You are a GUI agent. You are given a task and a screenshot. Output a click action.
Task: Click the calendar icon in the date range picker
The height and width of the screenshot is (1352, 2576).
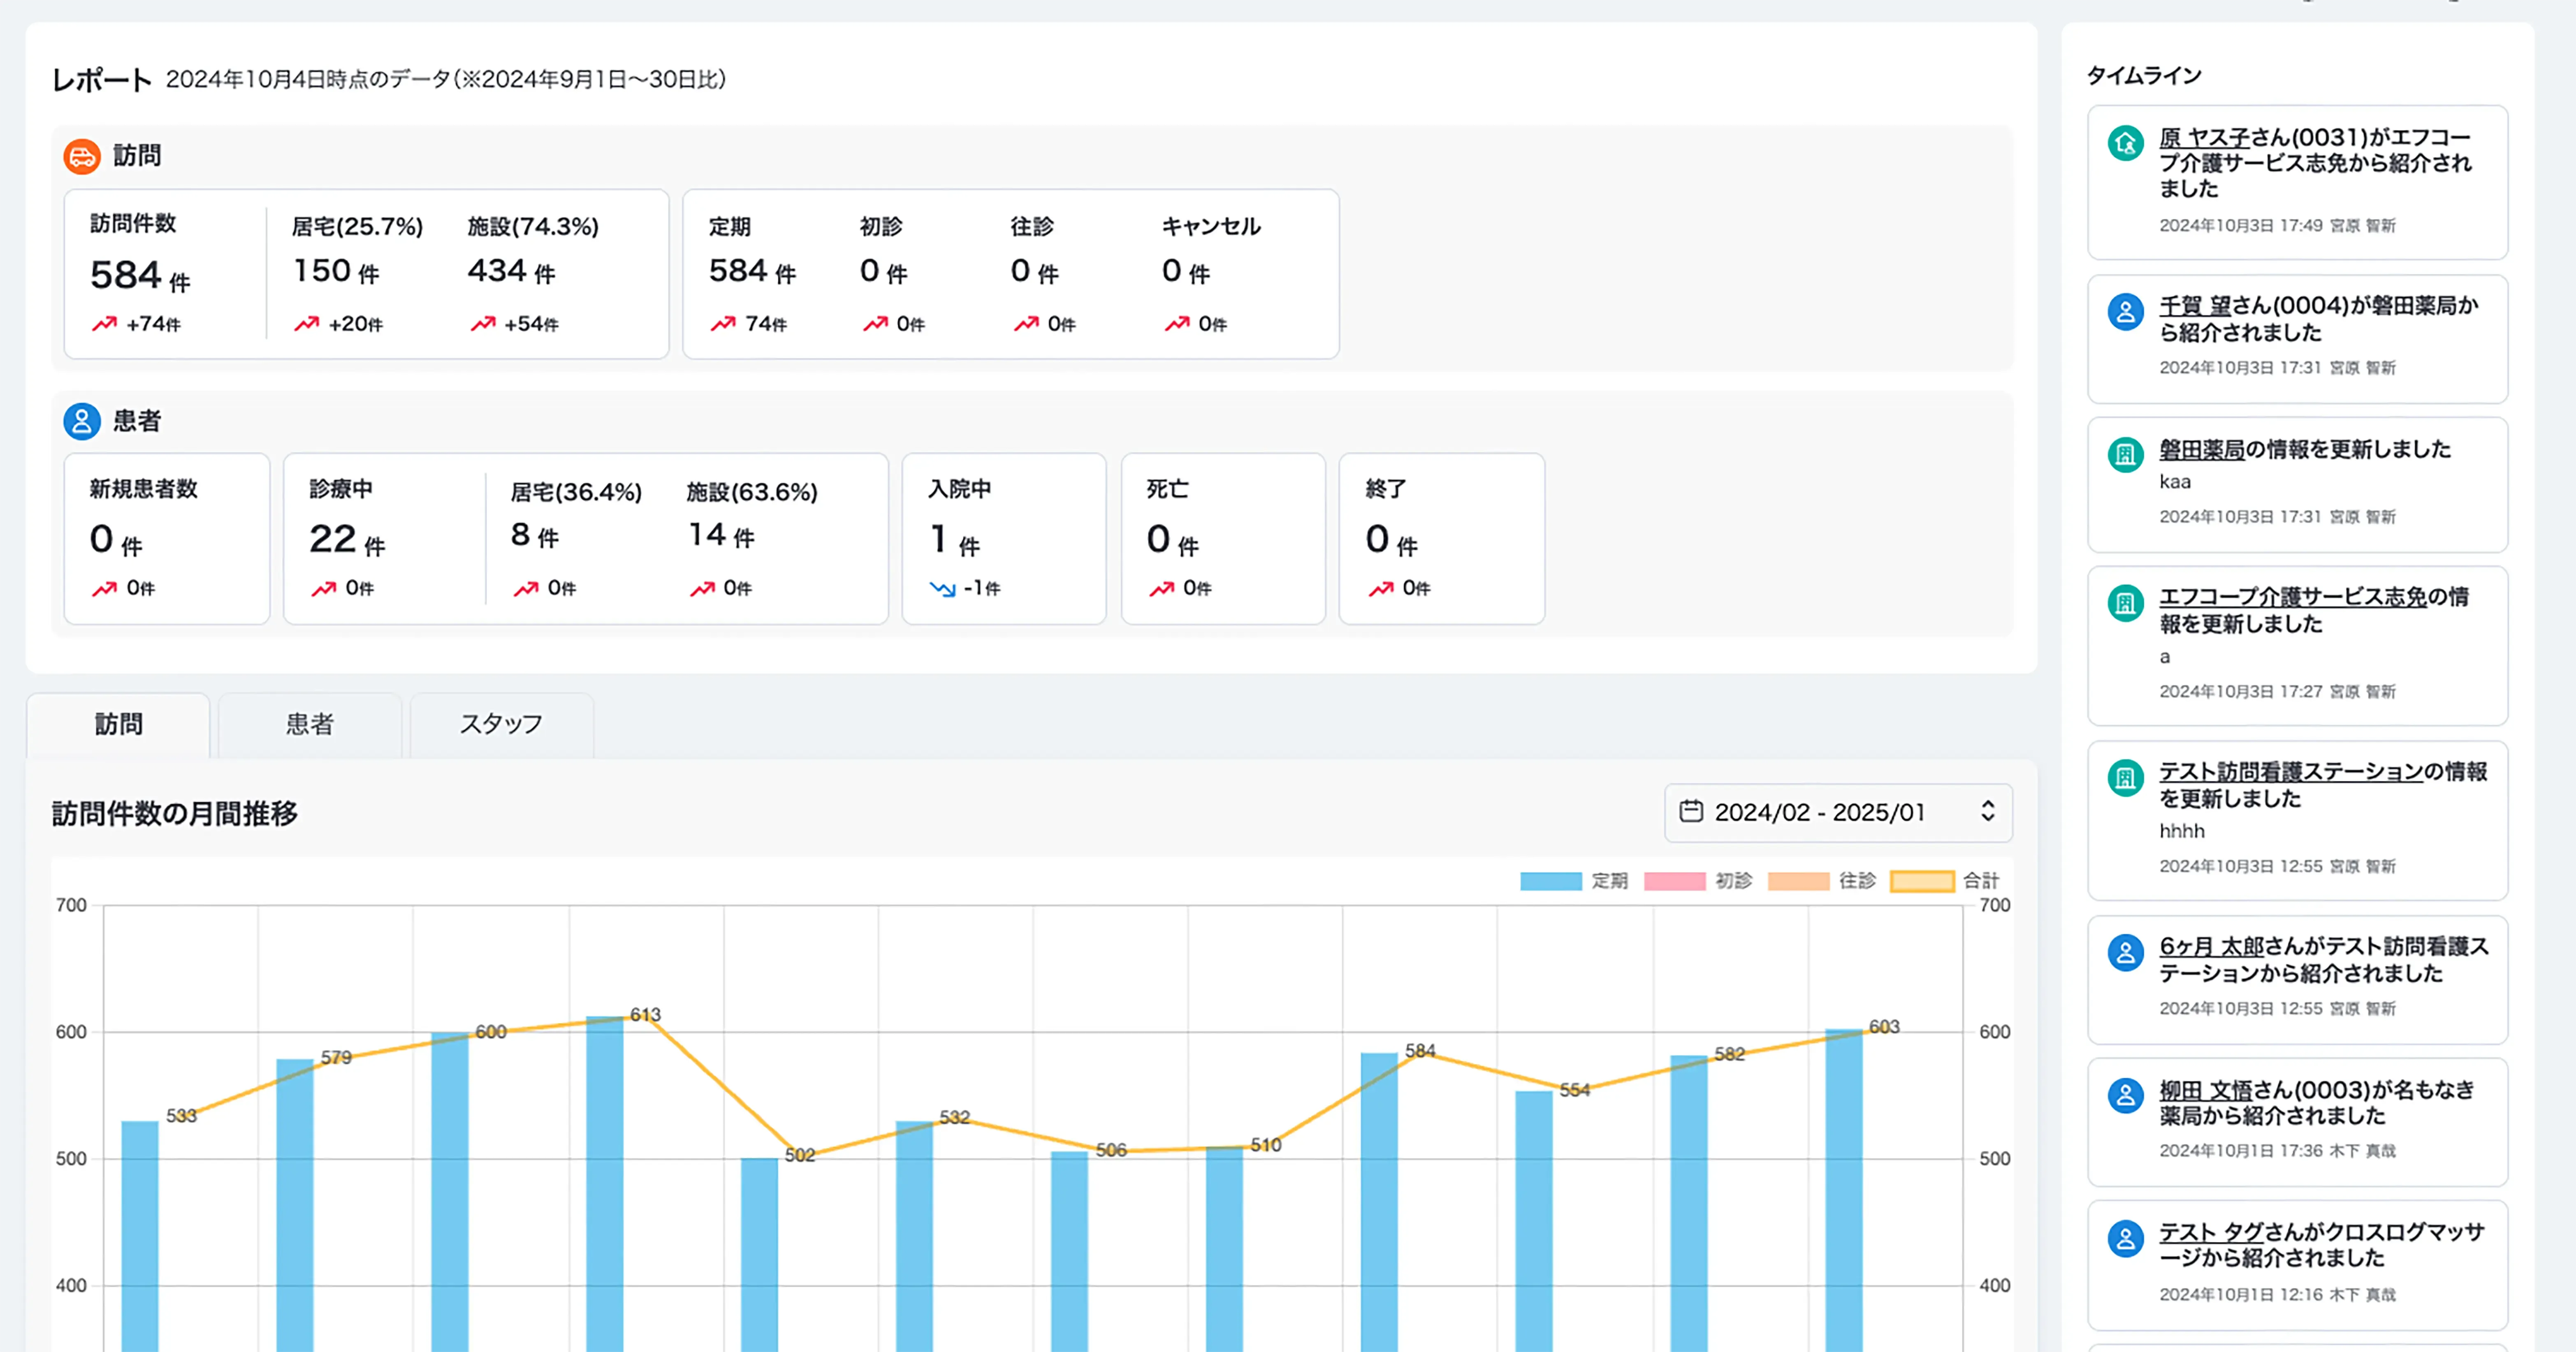[1691, 811]
